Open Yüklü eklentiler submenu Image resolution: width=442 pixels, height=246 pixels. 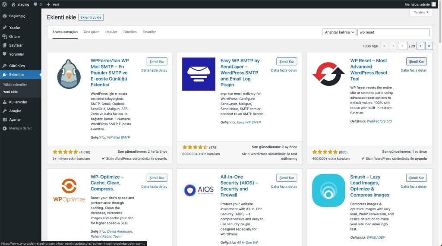pos(15,85)
